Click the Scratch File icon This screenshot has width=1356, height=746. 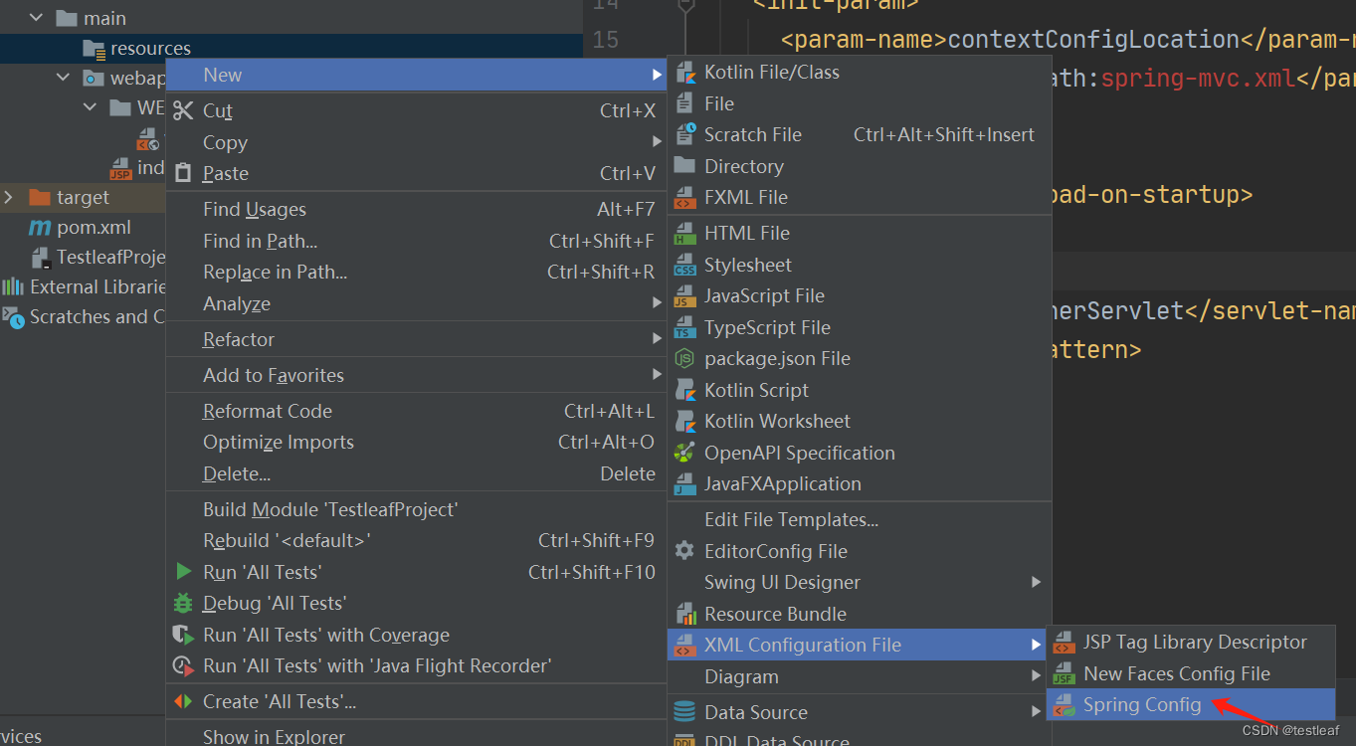tap(684, 134)
